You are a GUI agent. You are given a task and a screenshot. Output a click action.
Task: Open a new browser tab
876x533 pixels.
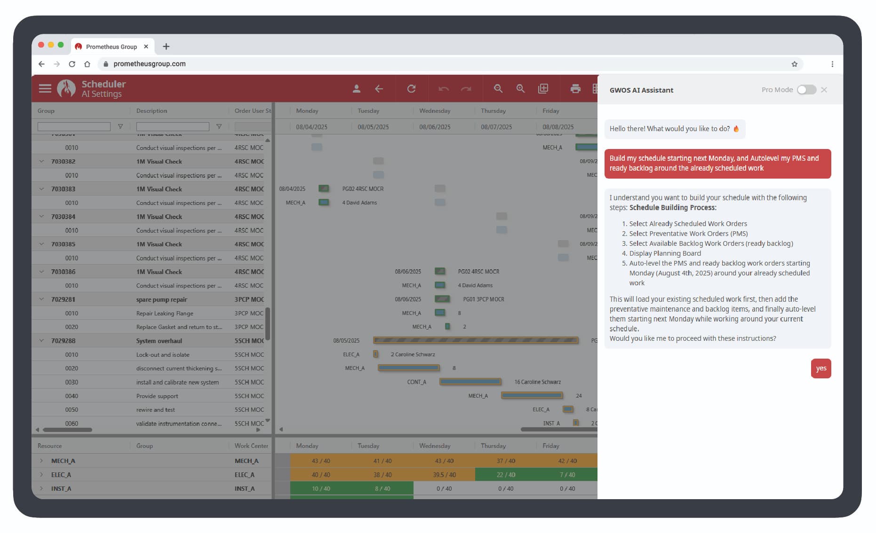166,47
